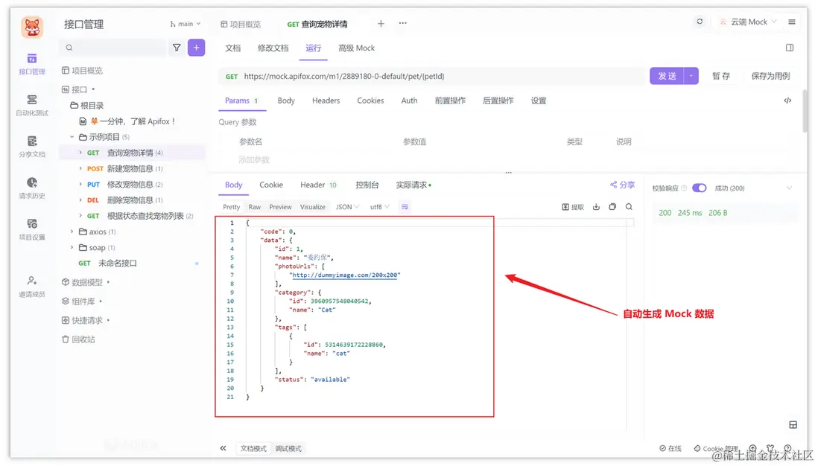This screenshot has height=466, width=818.
Task: Click the filter funnel icon
Action: [177, 48]
